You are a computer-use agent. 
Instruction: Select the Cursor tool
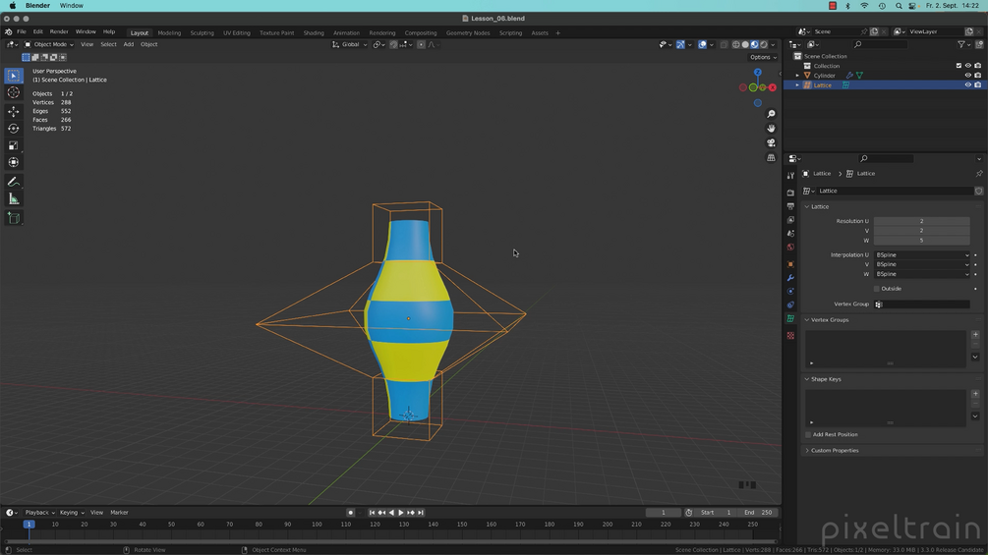13,92
